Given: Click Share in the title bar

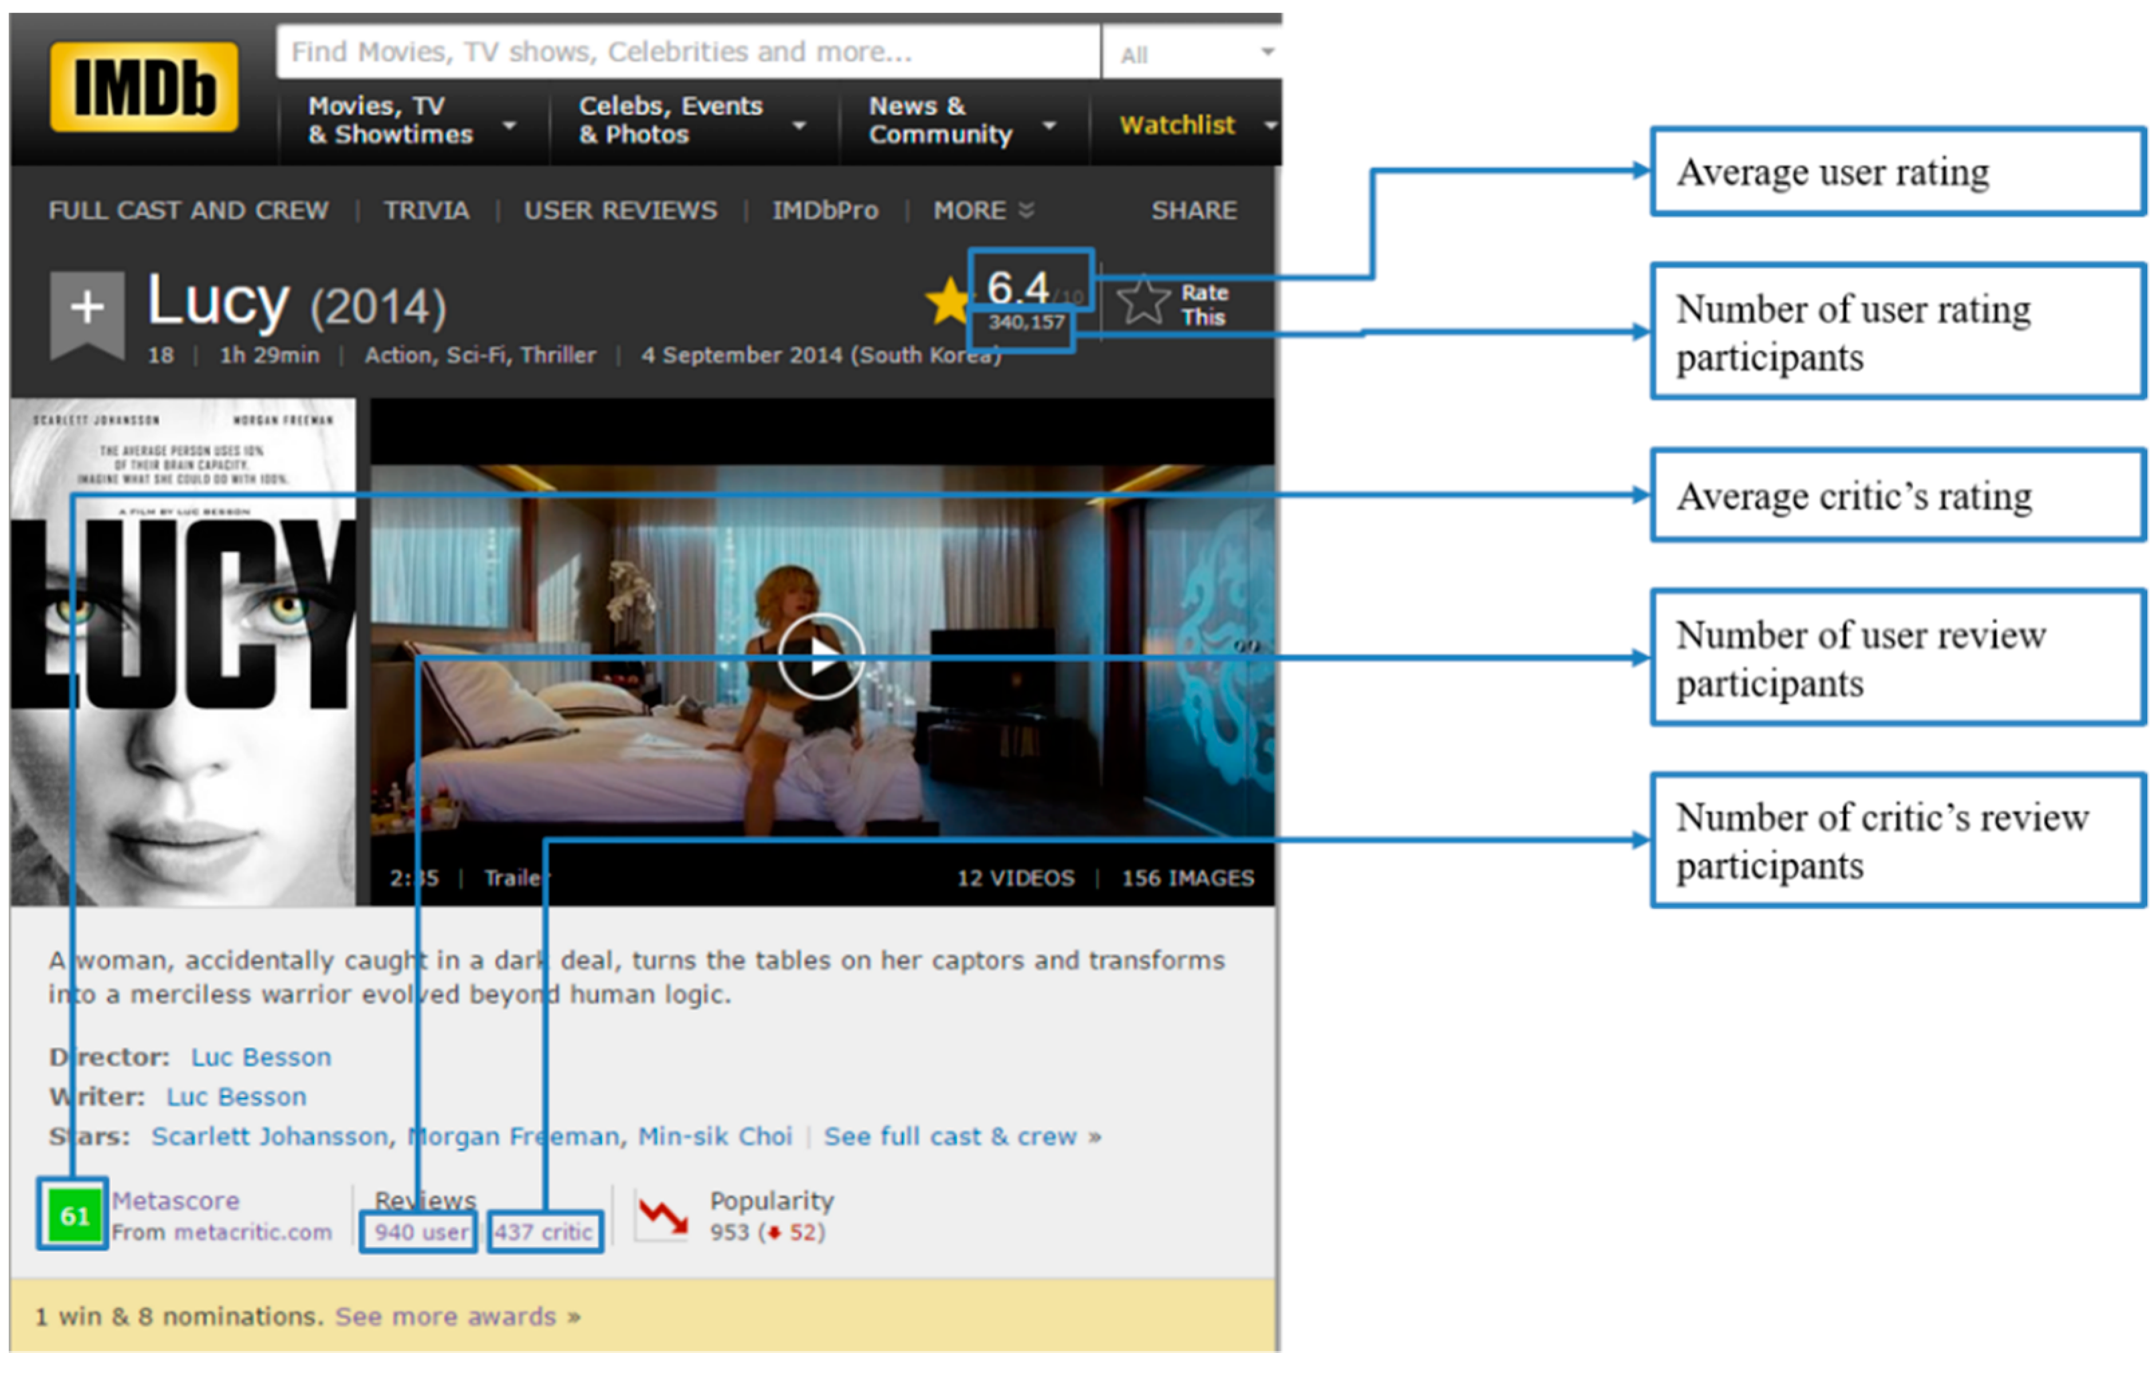Looking at the screenshot, I should coord(1195,210).
